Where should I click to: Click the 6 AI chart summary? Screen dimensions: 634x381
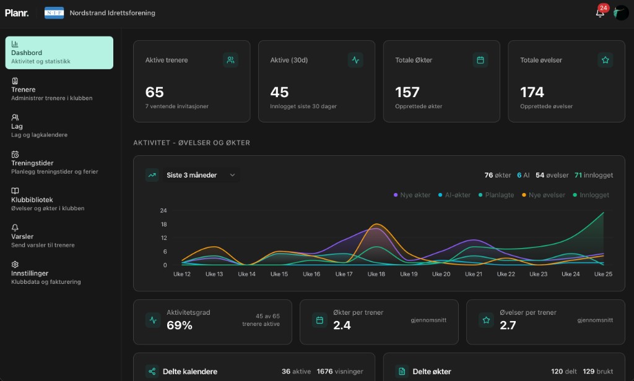523,175
